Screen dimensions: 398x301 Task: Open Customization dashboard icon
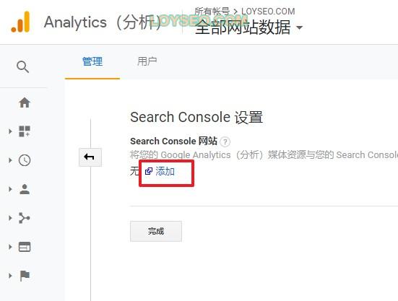click(25, 131)
